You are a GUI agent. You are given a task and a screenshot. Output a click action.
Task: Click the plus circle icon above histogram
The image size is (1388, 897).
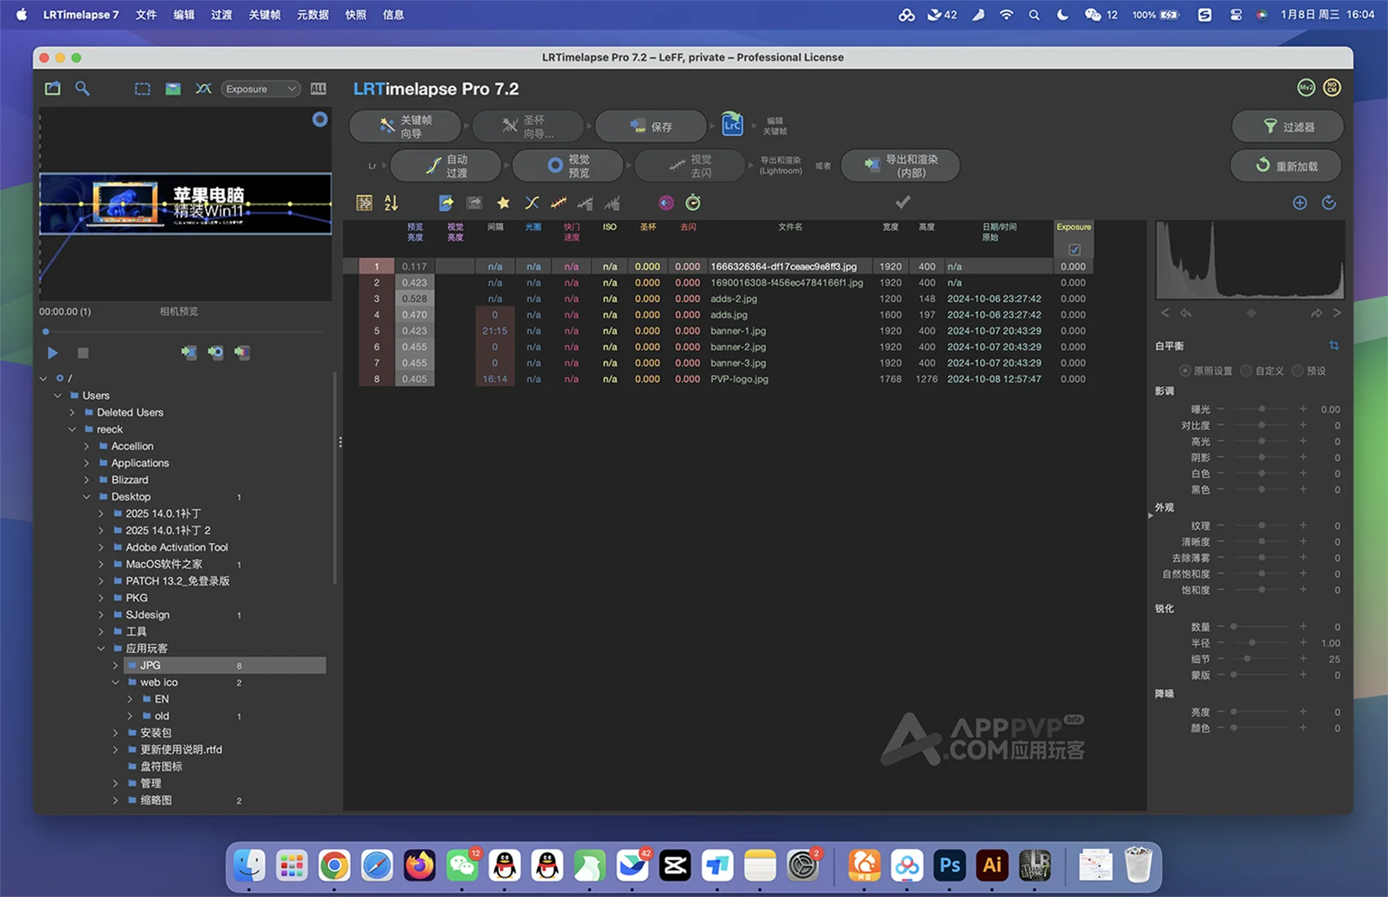[x=1300, y=202]
